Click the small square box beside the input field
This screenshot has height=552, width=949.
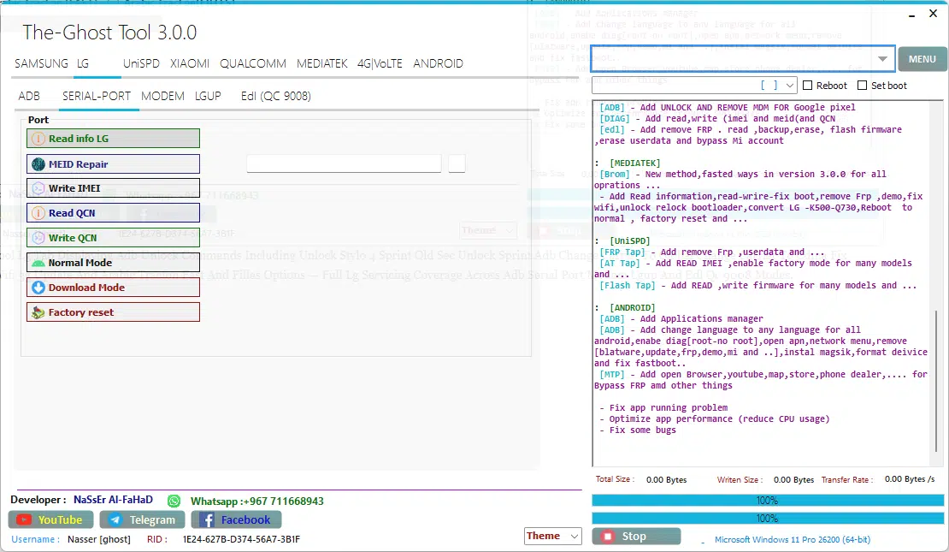457,163
